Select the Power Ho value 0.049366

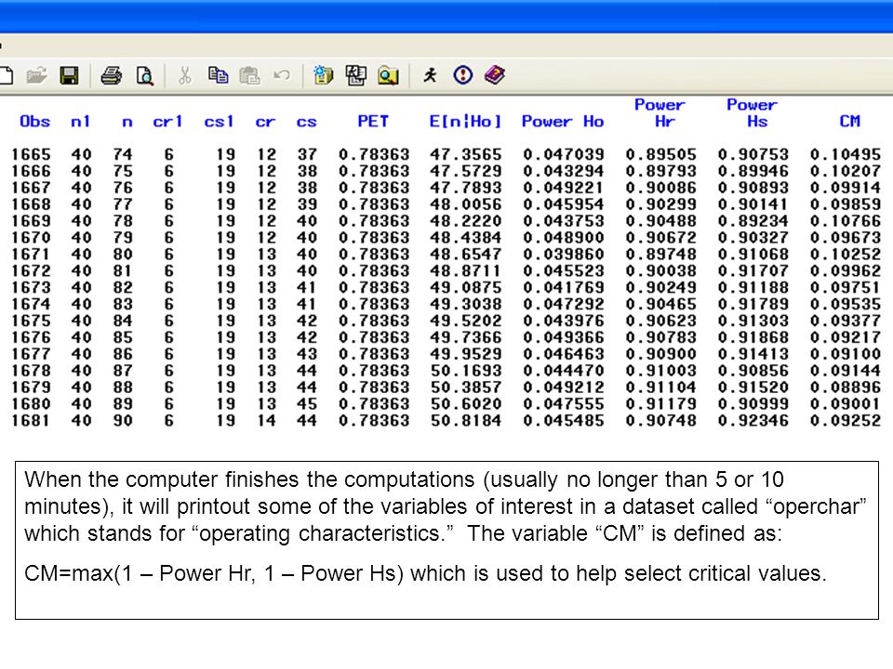[x=564, y=337]
